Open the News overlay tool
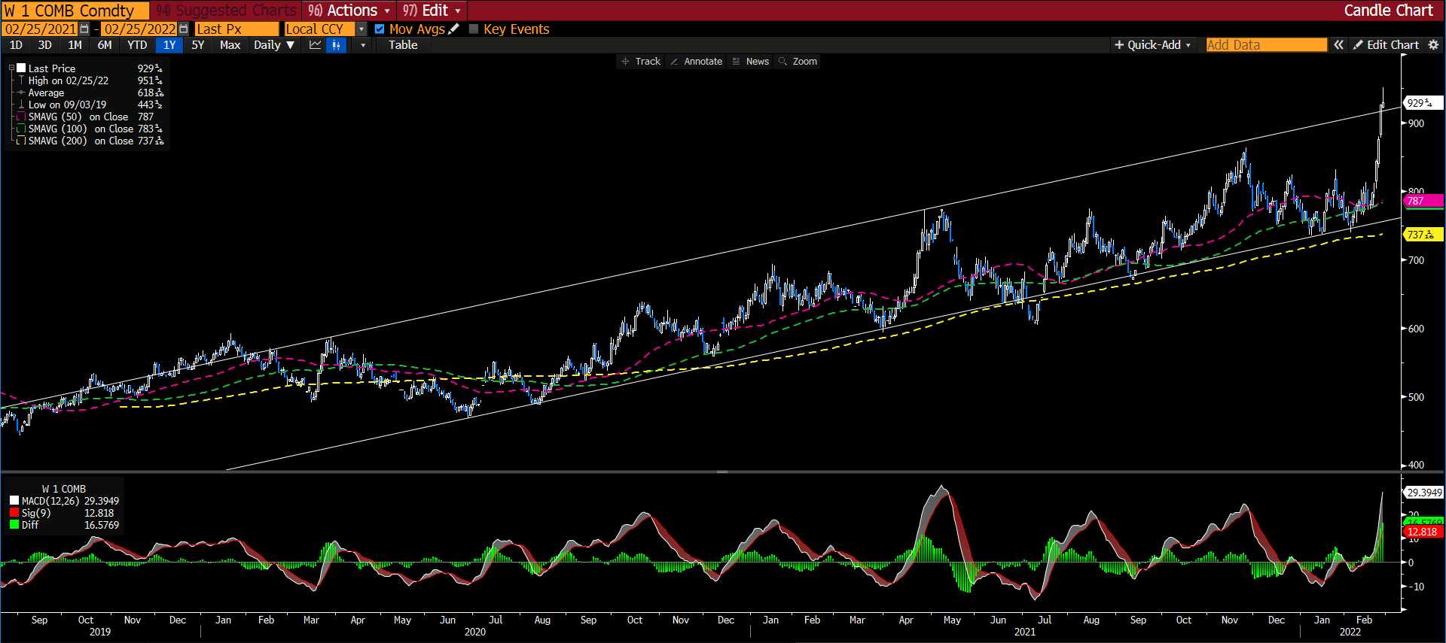This screenshot has width=1446, height=643. coord(751,62)
